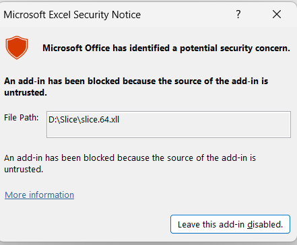Image resolution: width=297 pixels, height=245 pixels.
Task: Click inside the File Path box
Action: (168, 125)
